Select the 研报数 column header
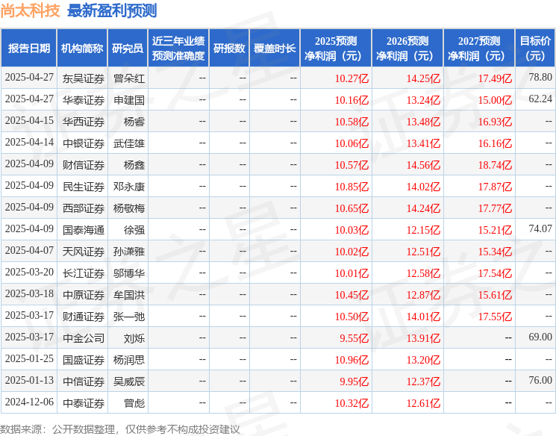Image resolution: width=556 pixels, height=436 pixels. pyautogui.click(x=229, y=49)
